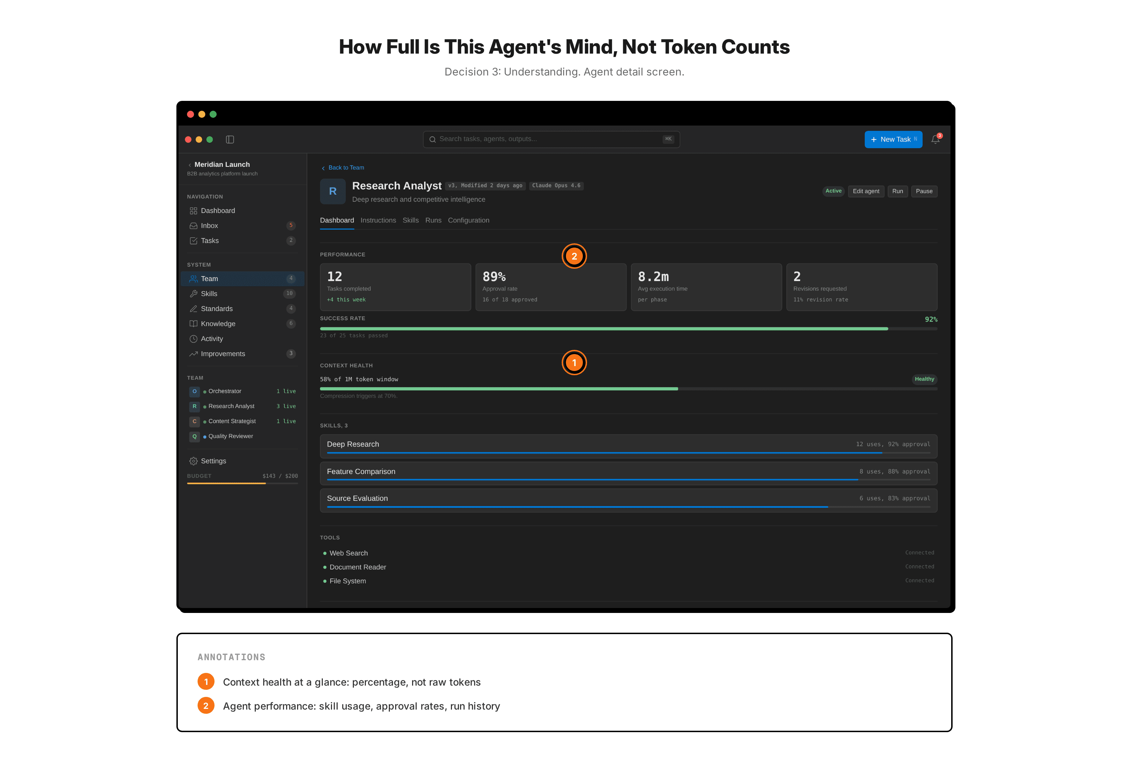Click the Team people icon
The width and height of the screenshot is (1129, 766).
coord(193,278)
